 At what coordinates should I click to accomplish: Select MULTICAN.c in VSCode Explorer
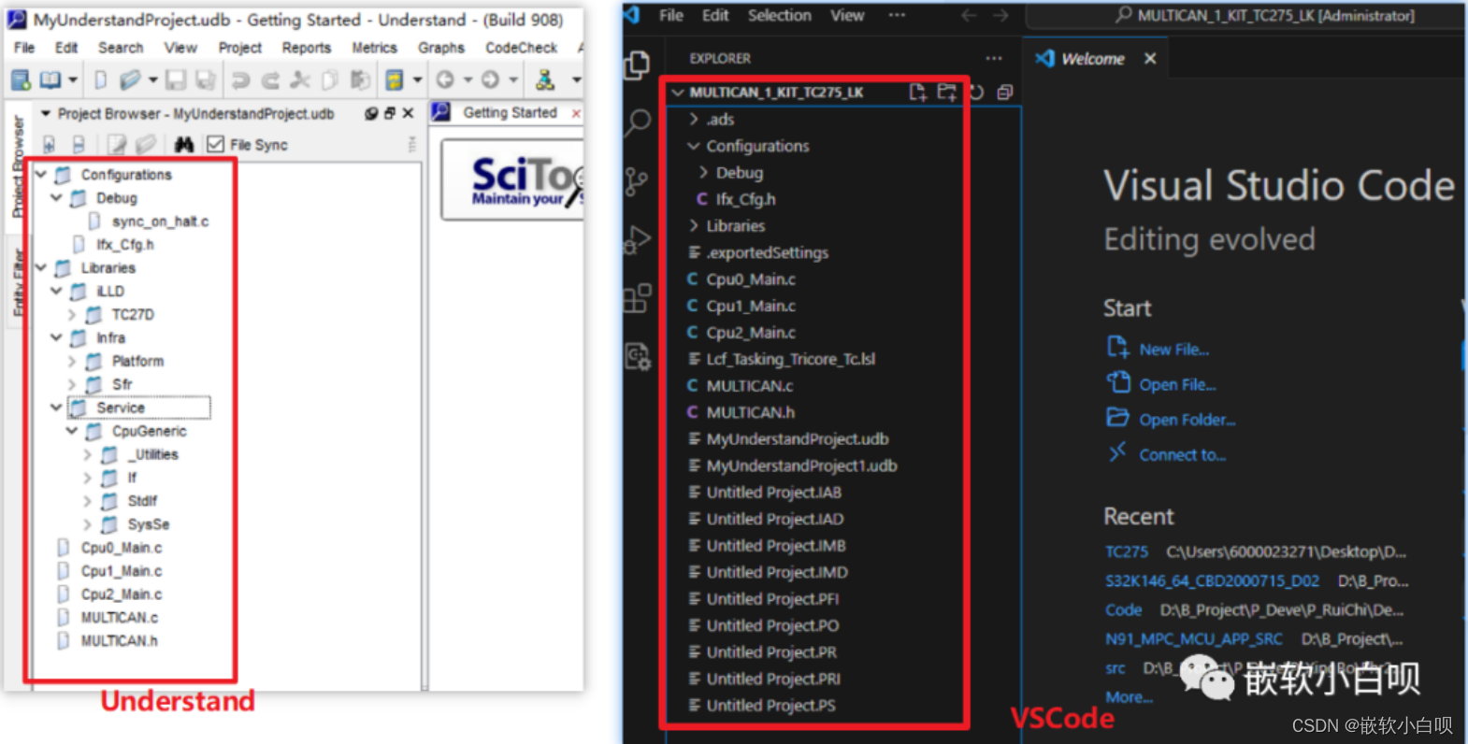pyautogui.click(x=749, y=386)
